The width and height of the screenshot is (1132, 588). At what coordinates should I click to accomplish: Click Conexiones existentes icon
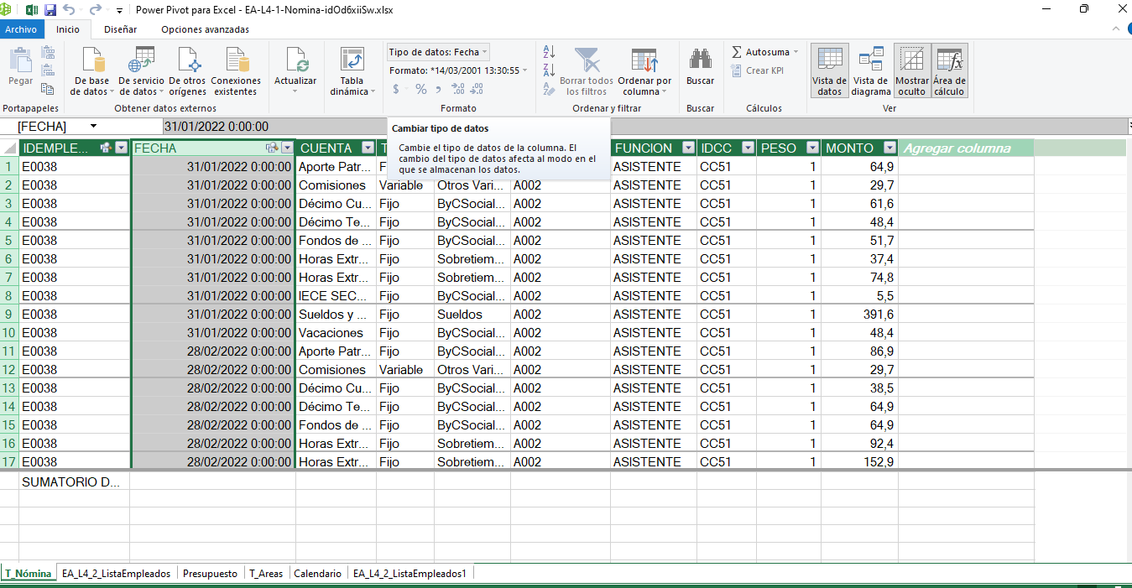tap(236, 61)
